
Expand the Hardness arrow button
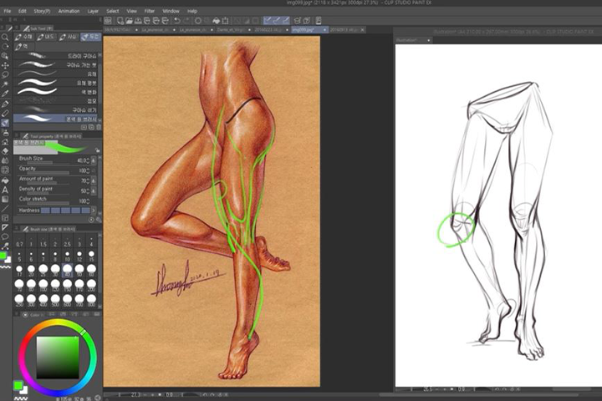pyautogui.click(x=94, y=211)
